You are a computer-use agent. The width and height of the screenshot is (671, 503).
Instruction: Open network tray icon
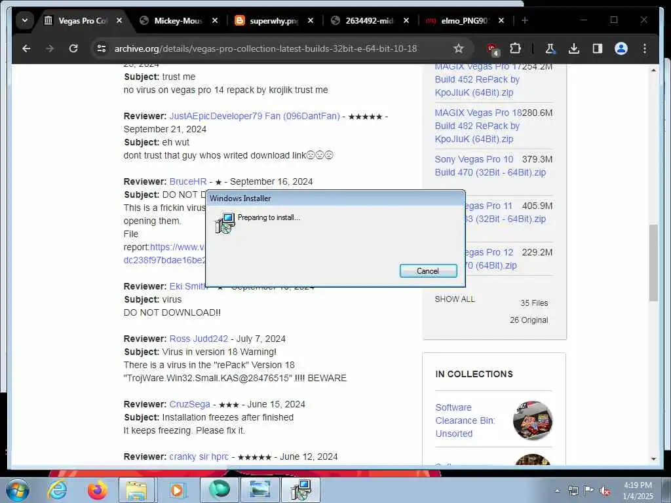(x=573, y=491)
